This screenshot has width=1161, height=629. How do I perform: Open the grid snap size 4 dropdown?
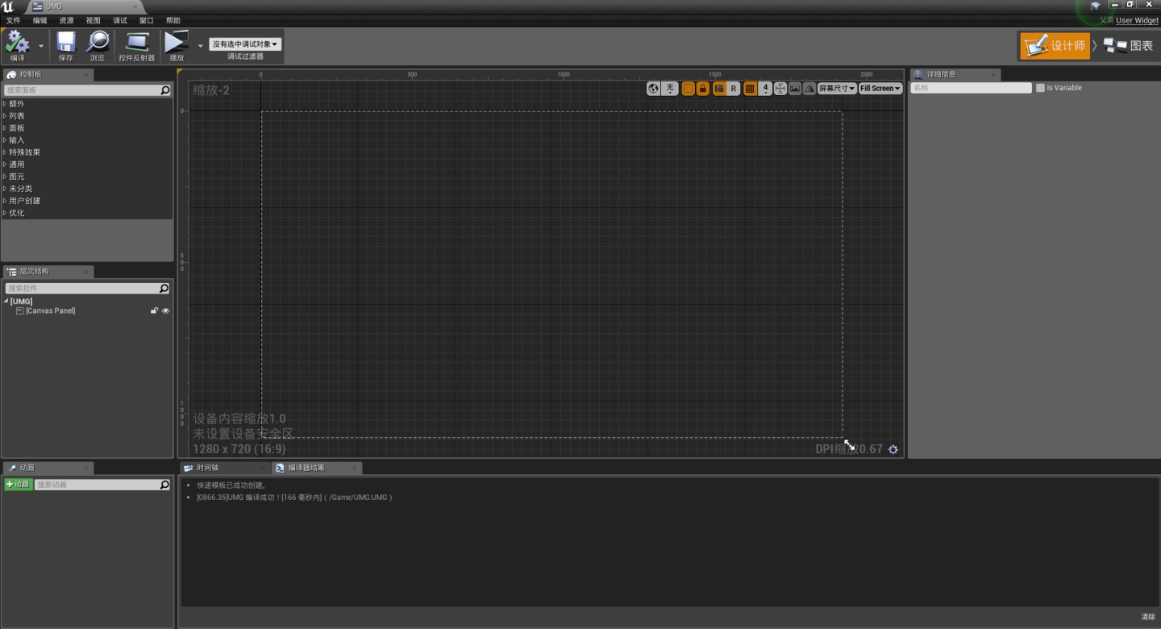765,89
